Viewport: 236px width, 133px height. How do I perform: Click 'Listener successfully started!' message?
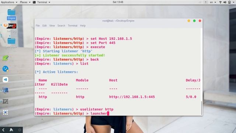click(70, 55)
